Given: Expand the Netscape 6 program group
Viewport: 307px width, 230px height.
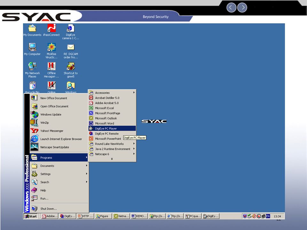Looking at the screenshot, I should coord(112,154).
